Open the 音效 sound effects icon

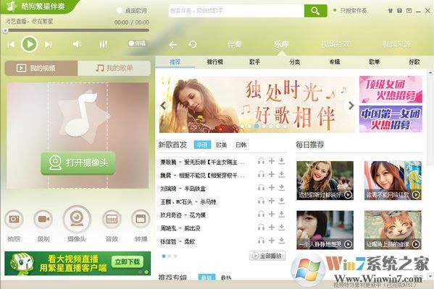click(x=112, y=219)
